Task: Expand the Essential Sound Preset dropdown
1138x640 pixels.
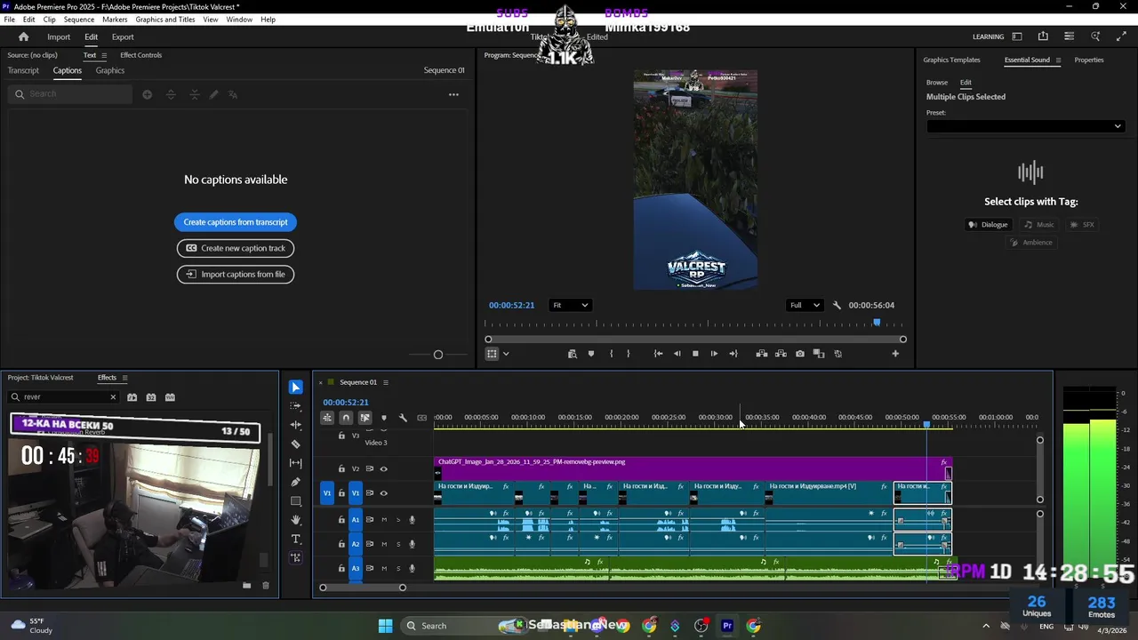Action: [x=1024, y=126]
